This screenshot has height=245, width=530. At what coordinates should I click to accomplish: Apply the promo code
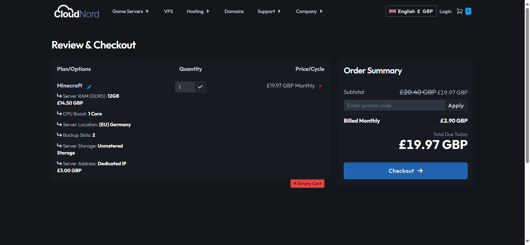click(x=456, y=105)
